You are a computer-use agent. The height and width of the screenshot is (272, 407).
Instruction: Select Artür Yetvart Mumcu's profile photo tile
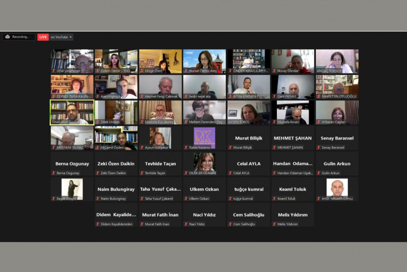[337, 188]
